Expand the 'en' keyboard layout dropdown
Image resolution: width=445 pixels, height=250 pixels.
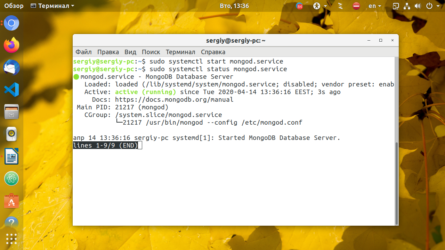375,6
